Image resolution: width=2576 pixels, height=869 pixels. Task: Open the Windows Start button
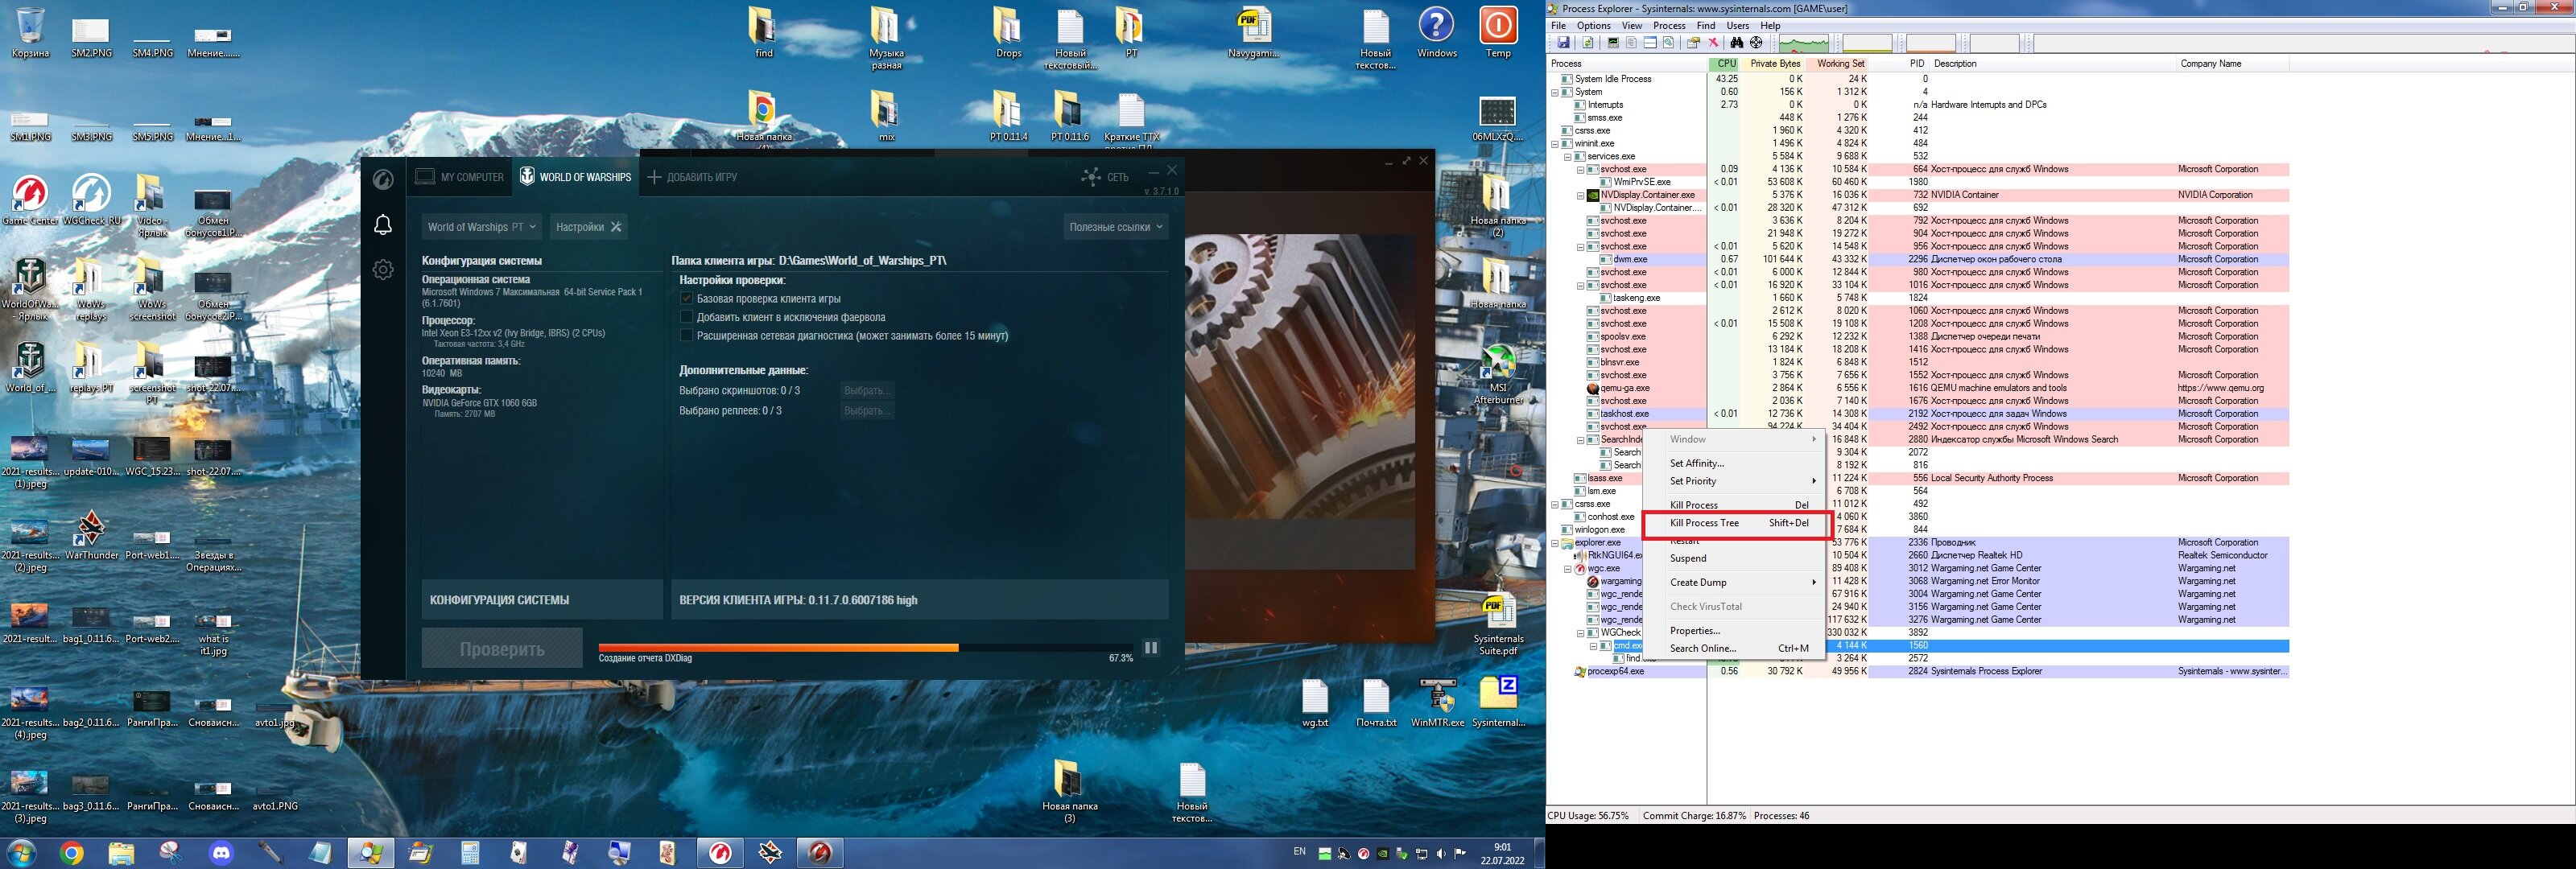point(21,853)
